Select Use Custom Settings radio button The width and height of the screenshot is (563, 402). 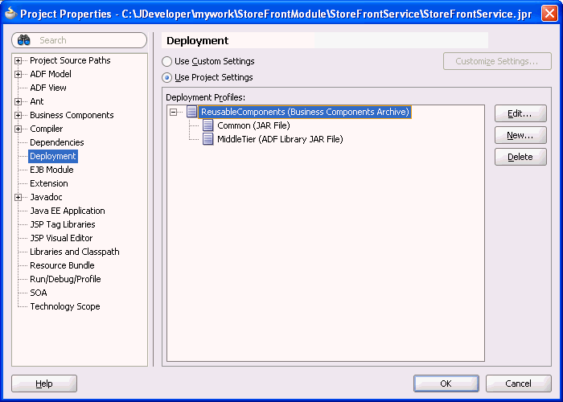[166, 61]
